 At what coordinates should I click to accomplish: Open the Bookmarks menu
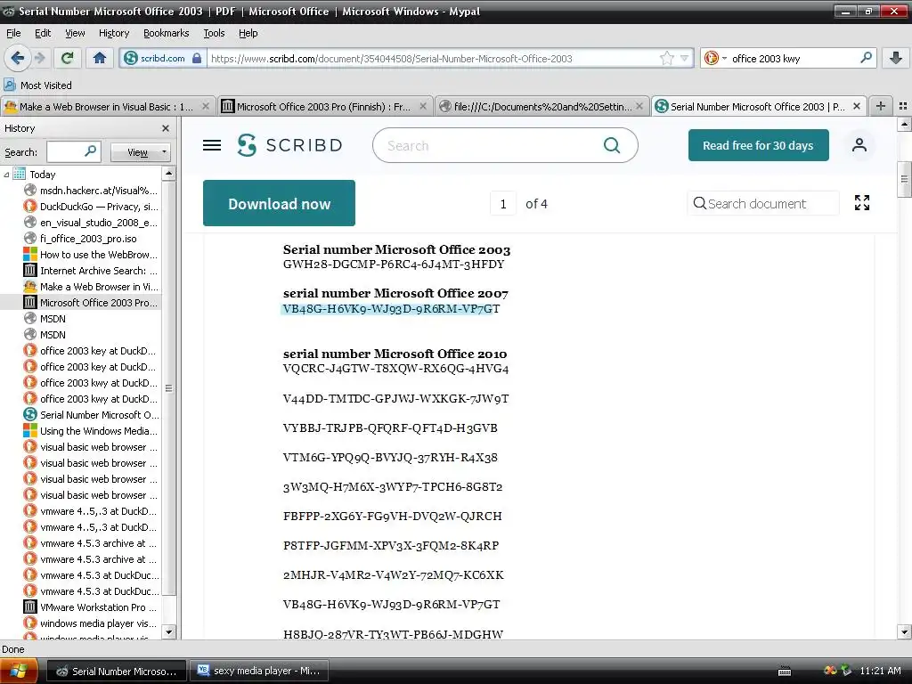click(166, 33)
